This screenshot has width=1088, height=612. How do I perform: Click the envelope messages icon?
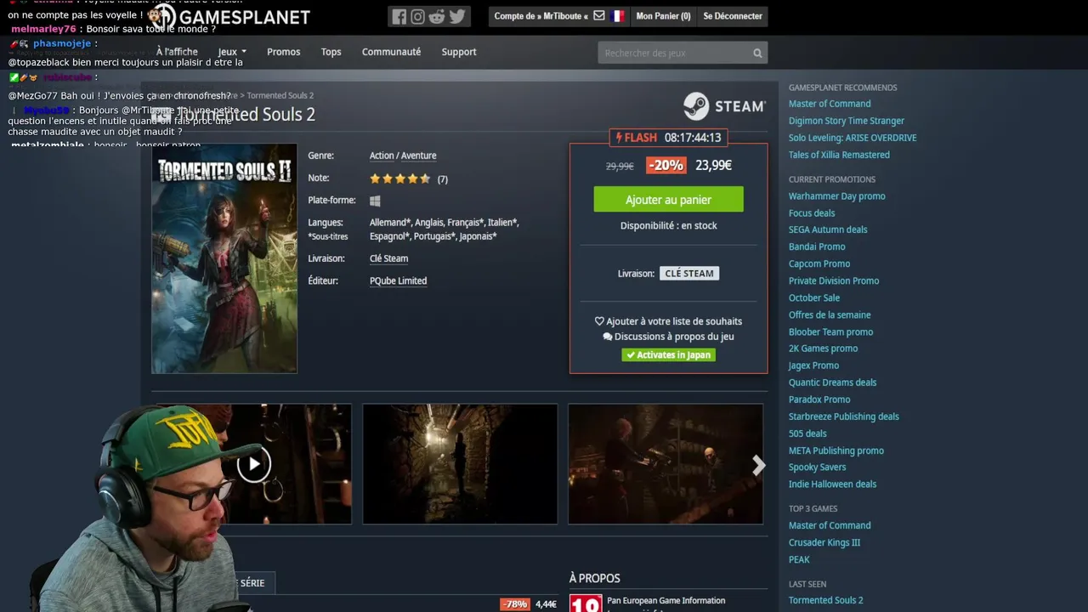point(599,16)
